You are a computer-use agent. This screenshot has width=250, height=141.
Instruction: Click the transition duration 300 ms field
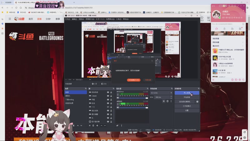pyautogui.click(x=162, y=97)
